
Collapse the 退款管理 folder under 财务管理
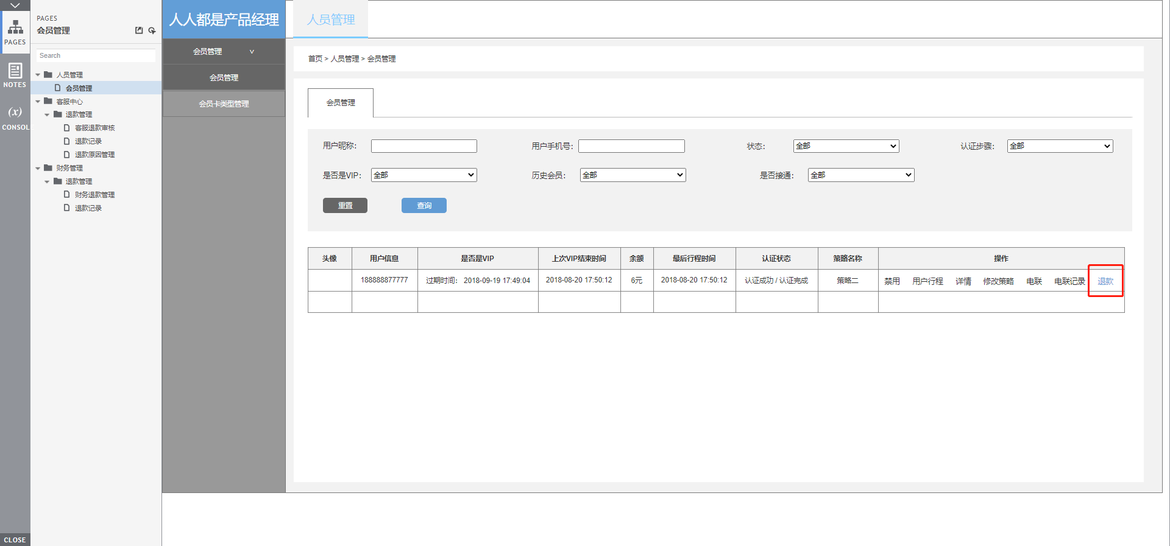(47, 182)
